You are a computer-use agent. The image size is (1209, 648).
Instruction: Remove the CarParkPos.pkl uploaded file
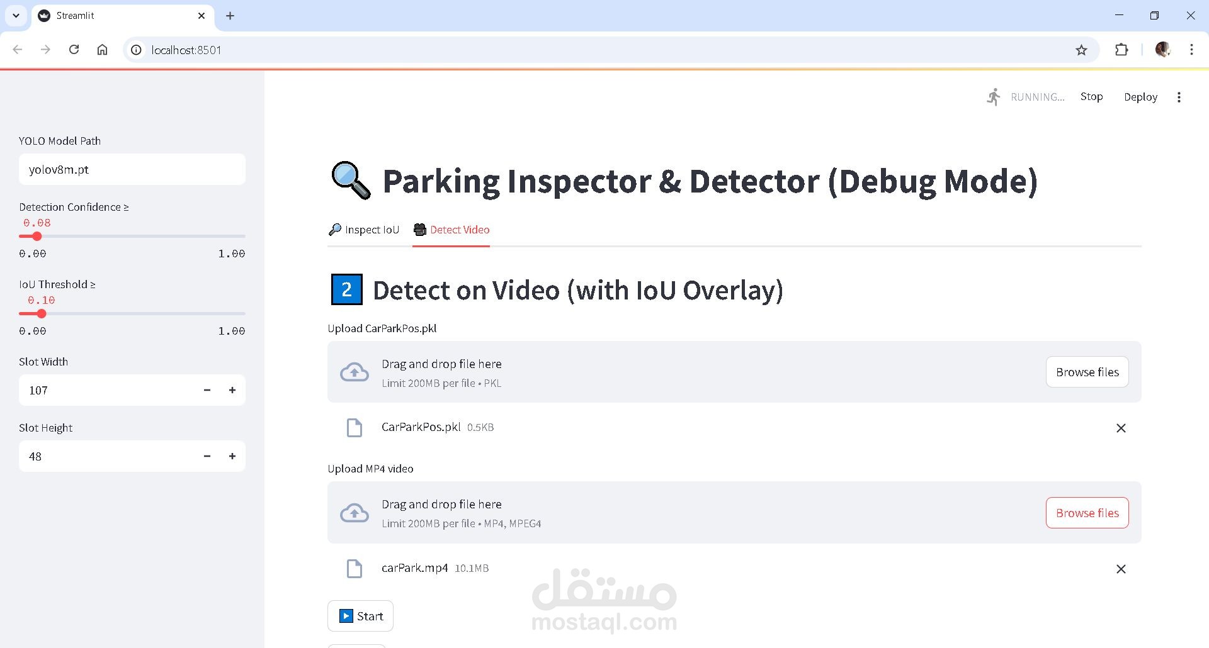(x=1121, y=428)
